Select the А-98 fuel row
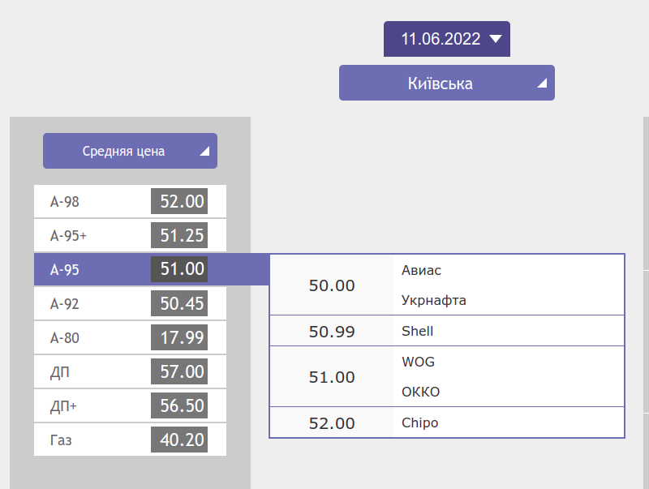 tap(130, 201)
